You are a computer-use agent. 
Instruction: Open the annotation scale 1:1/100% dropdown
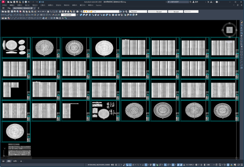click(x=190, y=165)
